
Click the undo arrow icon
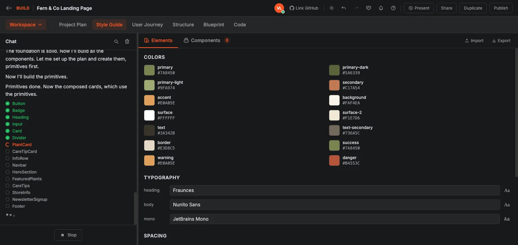click(x=344, y=8)
